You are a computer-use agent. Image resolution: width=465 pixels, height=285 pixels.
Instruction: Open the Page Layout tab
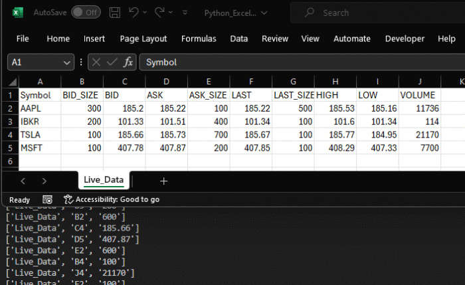[143, 39]
